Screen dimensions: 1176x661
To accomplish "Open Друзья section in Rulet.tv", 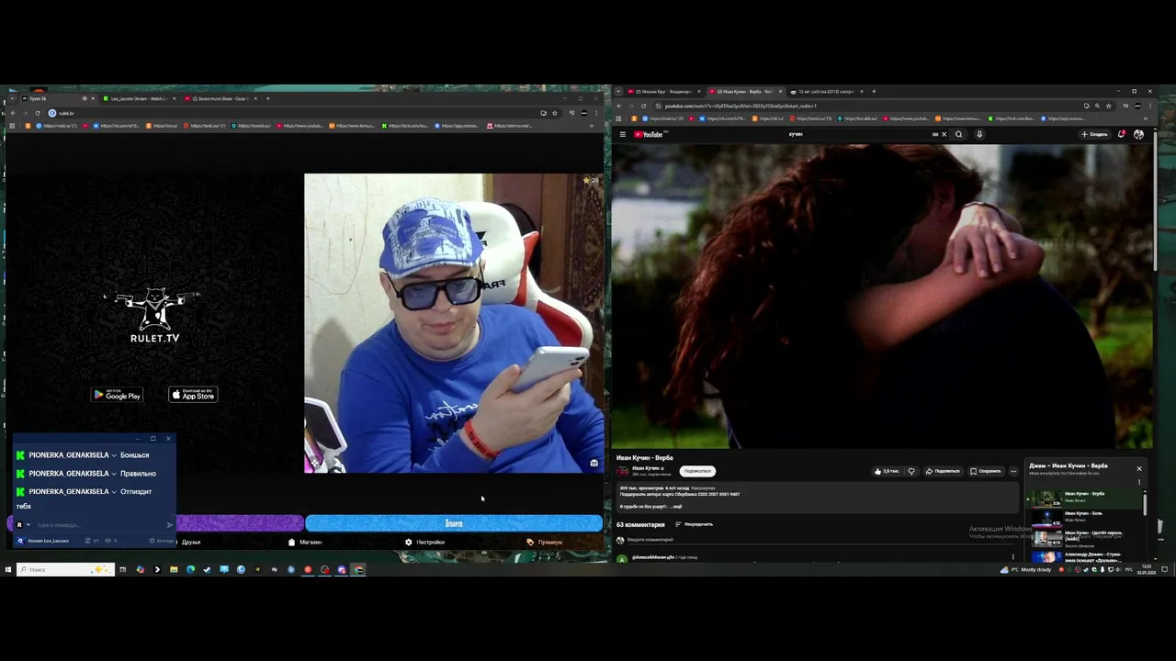I will tap(190, 542).
